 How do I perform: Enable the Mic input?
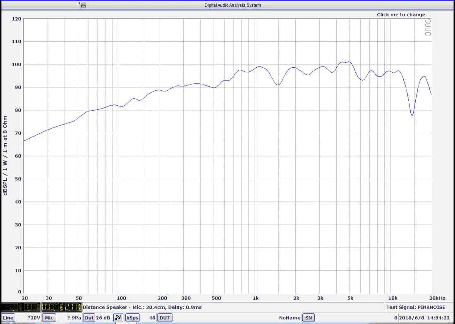[x=49, y=317]
